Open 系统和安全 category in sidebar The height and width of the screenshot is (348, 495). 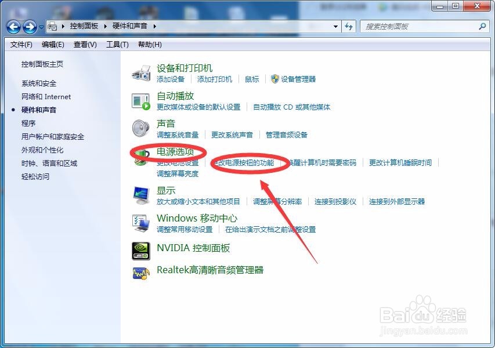pos(39,84)
